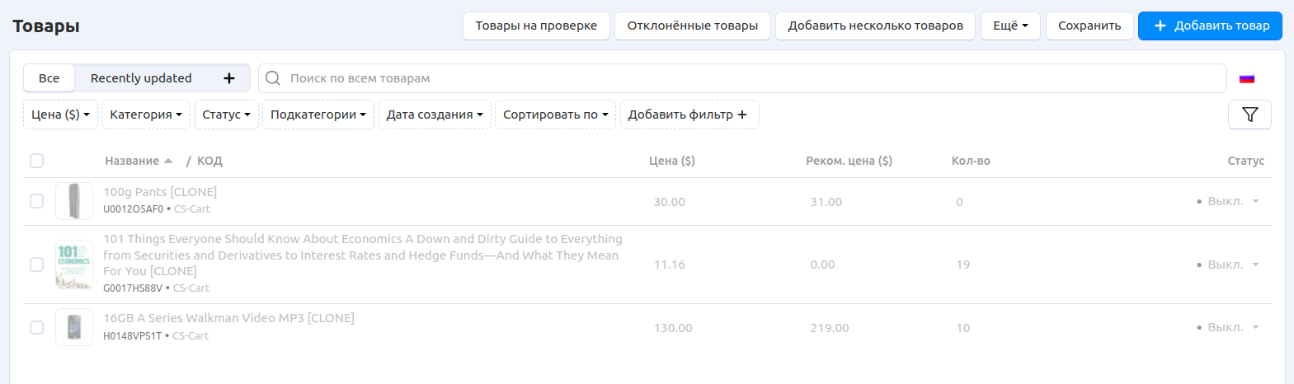Sort by Цена ($) column header
The image size is (1294, 384).
pyautogui.click(x=671, y=161)
